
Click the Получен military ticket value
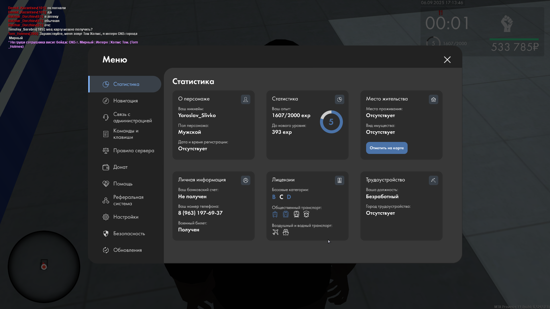tap(188, 230)
